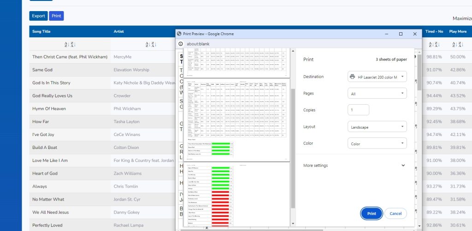
Task: Click artist "Crowder"
Action: [x=122, y=95]
